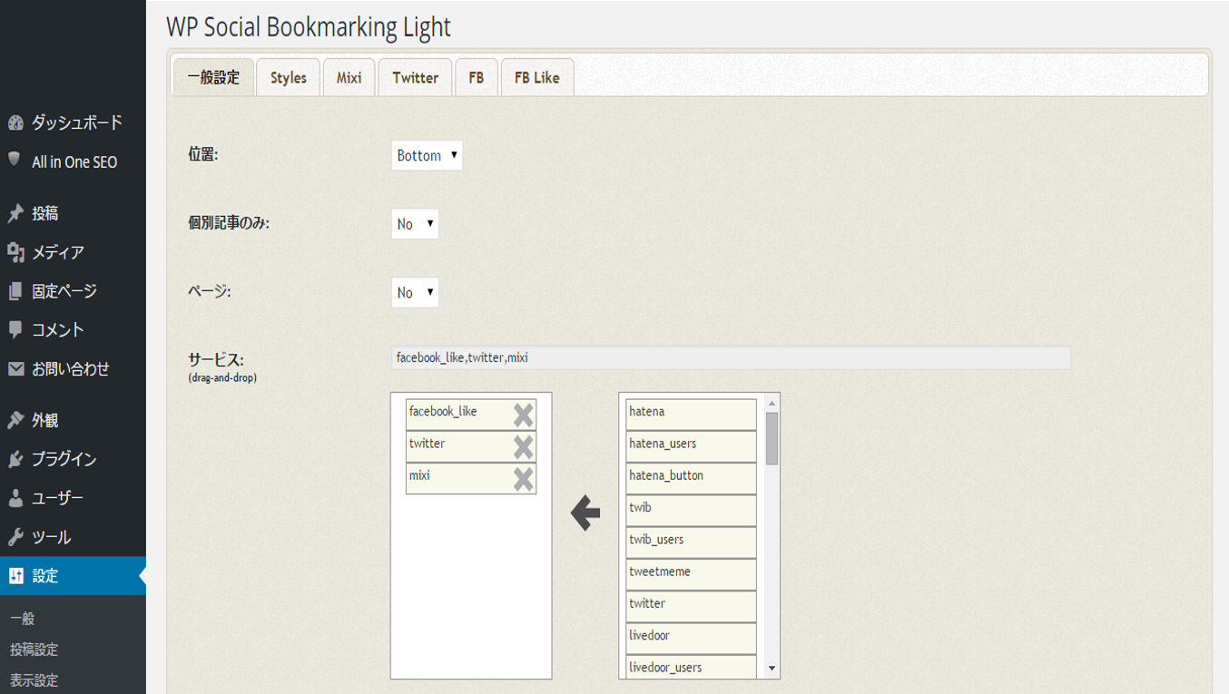Go to 一般 settings submenu link
The width and height of the screenshot is (1229, 694).
(23, 619)
